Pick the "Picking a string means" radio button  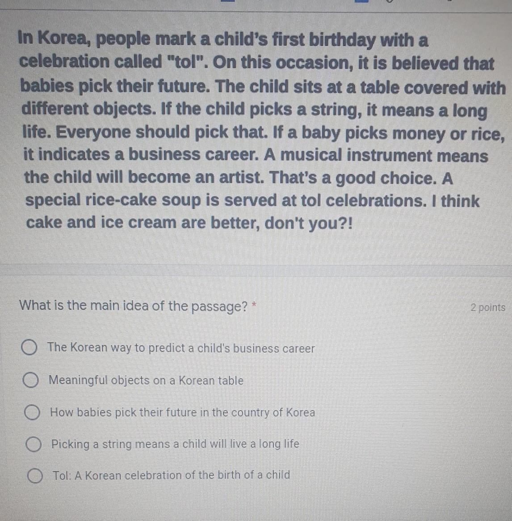(x=34, y=444)
